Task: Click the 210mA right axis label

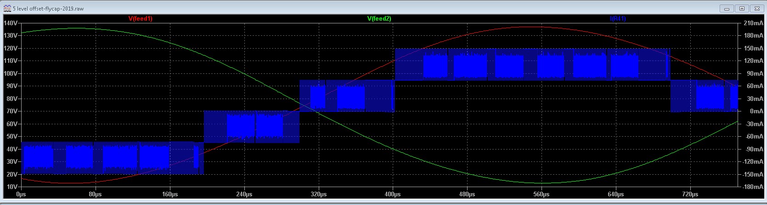Action: coord(753,23)
